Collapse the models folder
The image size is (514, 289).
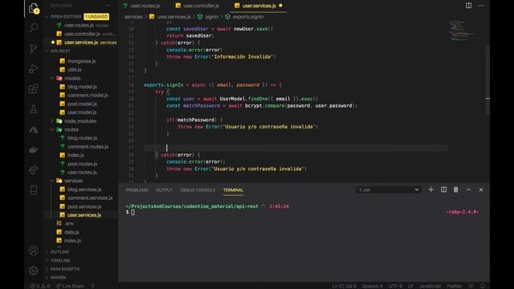[x=72, y=79]
